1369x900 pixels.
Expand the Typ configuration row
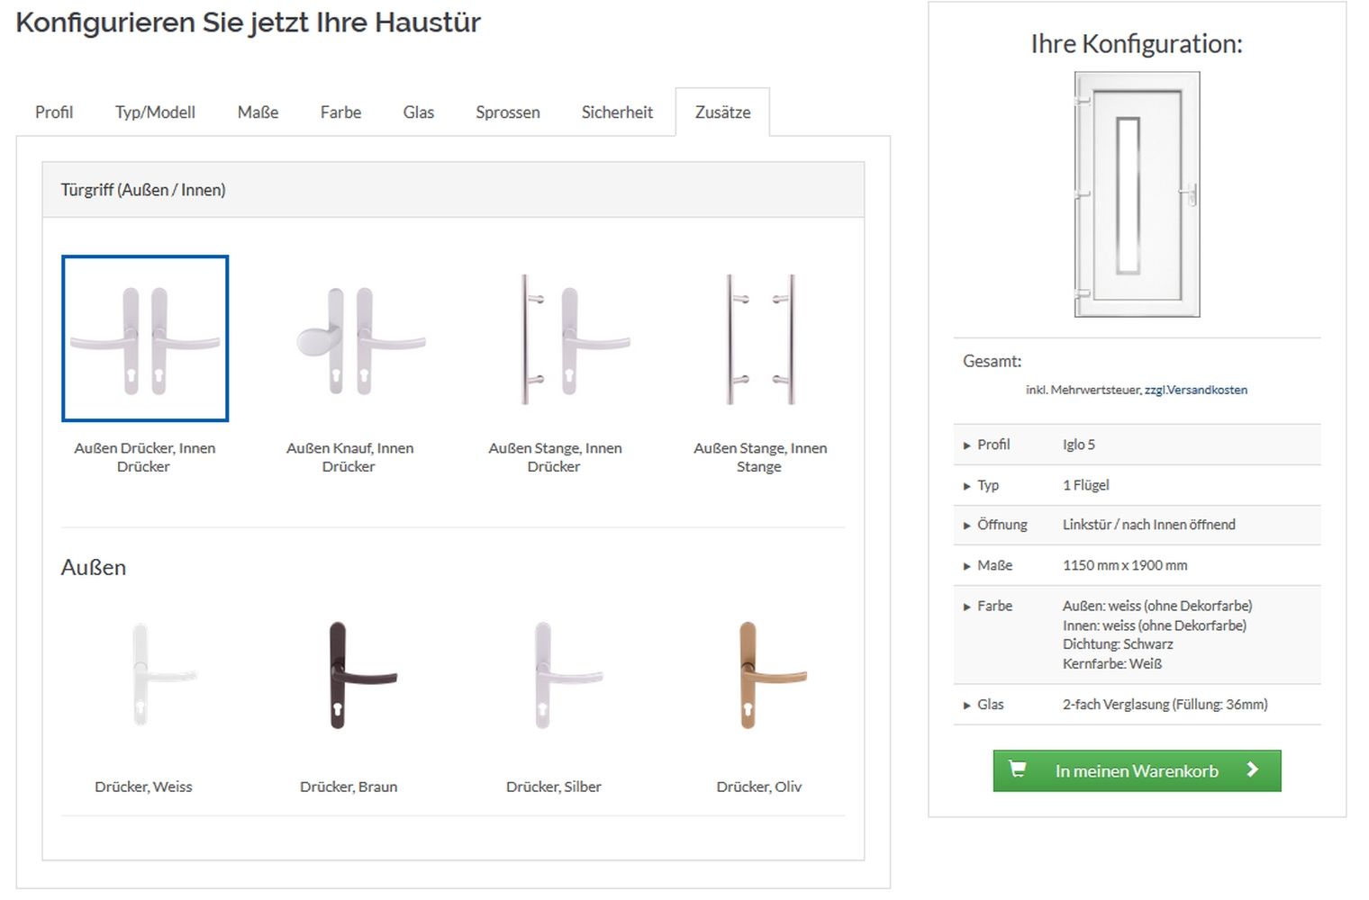(x=987, y=485)
